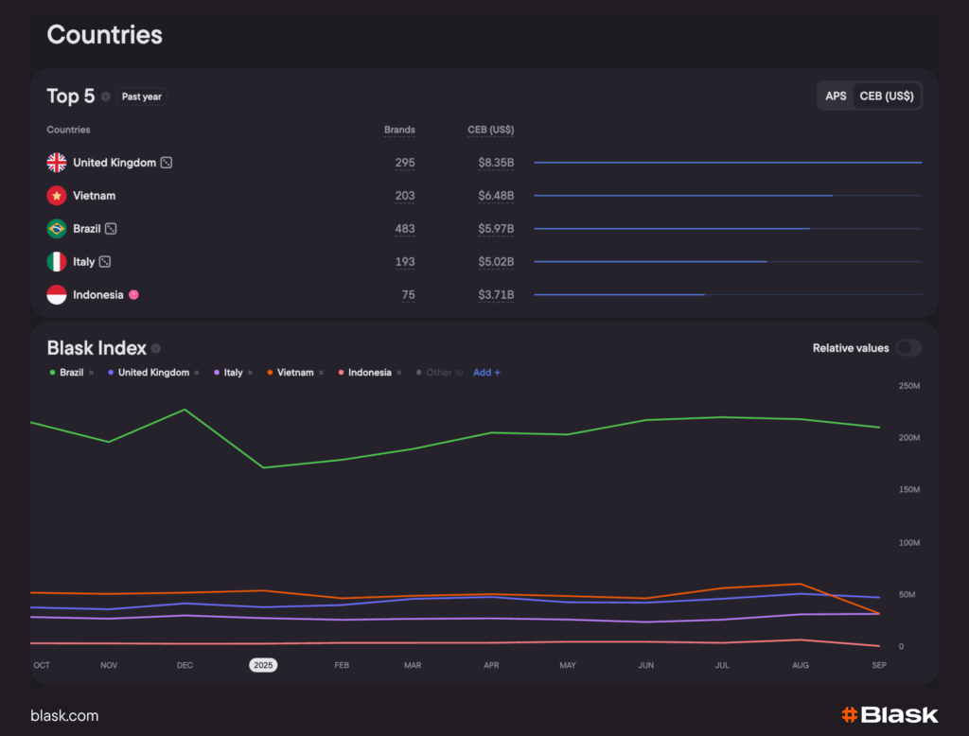Sort by the Brands column header
Screen dimensions: 969x736
(x=399, y=130)
